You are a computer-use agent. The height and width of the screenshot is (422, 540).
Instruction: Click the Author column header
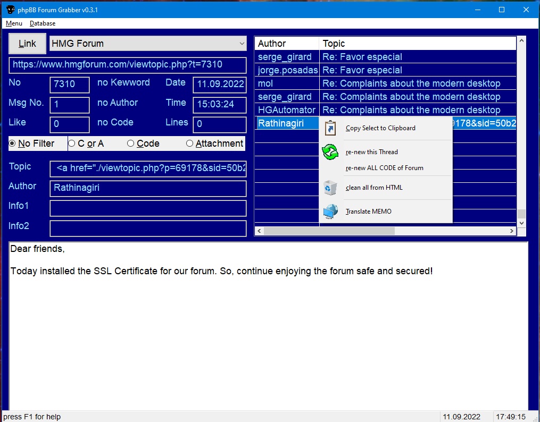(x=287, y=44)
